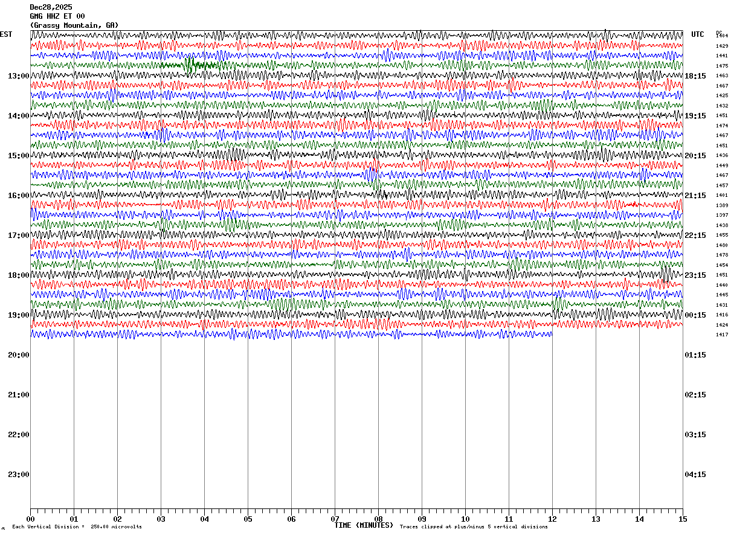
Task: Click the station code "GMG HHZ ET 00"
Action: coord(57,16)
